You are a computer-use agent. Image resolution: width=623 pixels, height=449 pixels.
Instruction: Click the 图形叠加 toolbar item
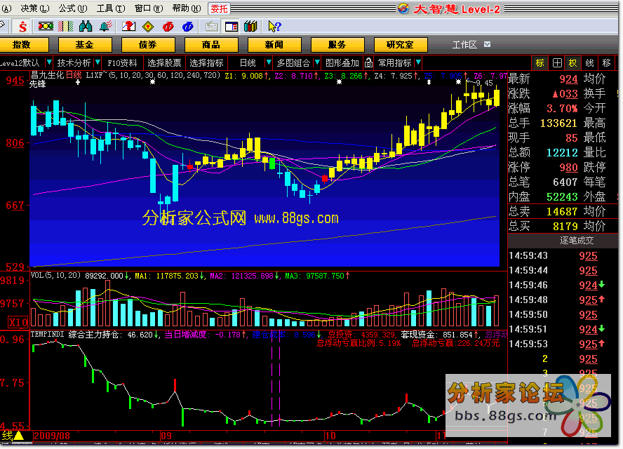pos(342,62)
